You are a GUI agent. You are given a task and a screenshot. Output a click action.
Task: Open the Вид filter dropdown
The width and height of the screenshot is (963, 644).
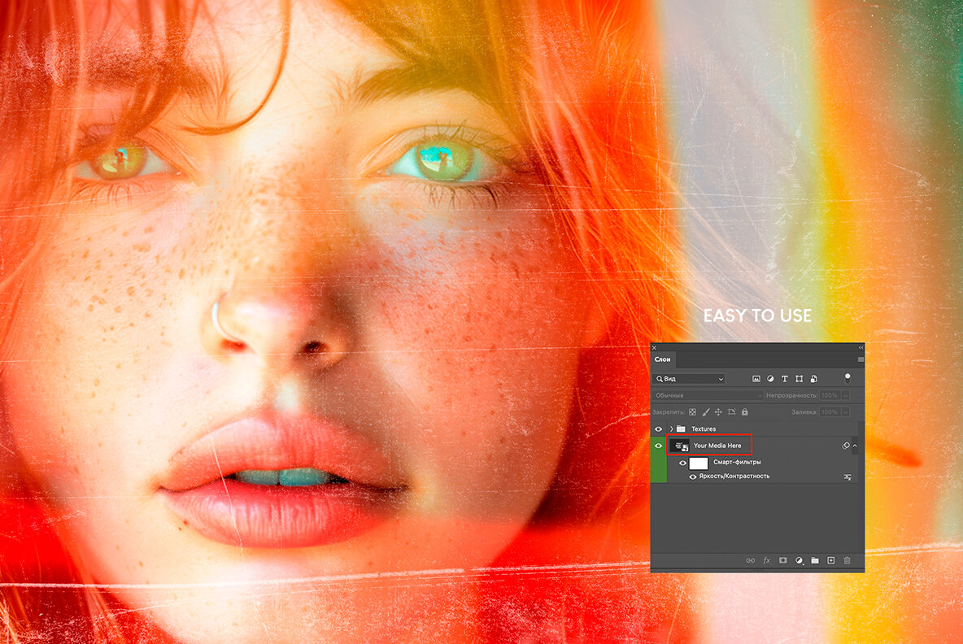(x=721, y=379)
